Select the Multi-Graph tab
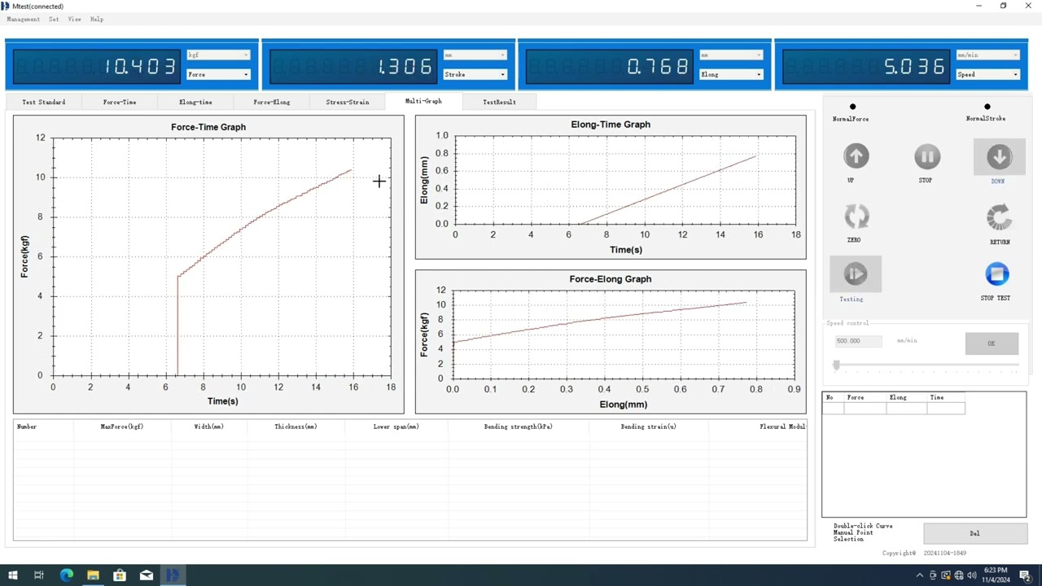The image size is (1042, 586). point(423,101)
